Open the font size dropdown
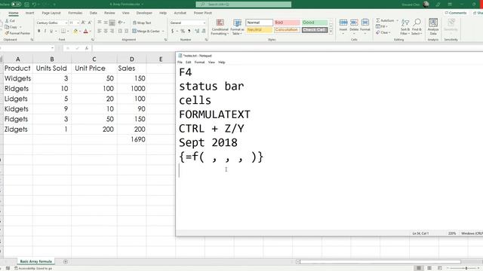This screenshot has height=271, width=483. tap(78, 23)
